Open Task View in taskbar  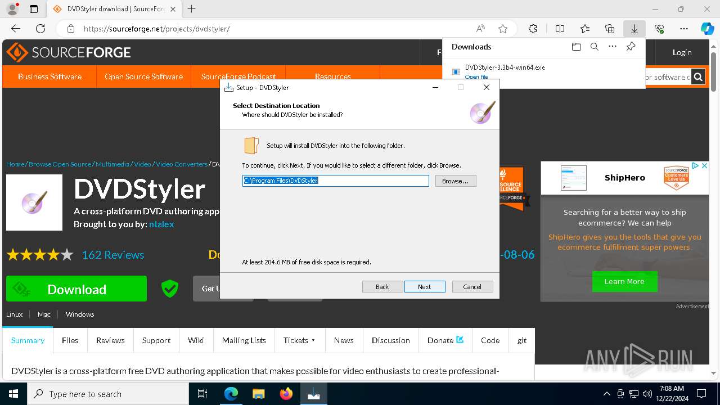coord(202,394)
